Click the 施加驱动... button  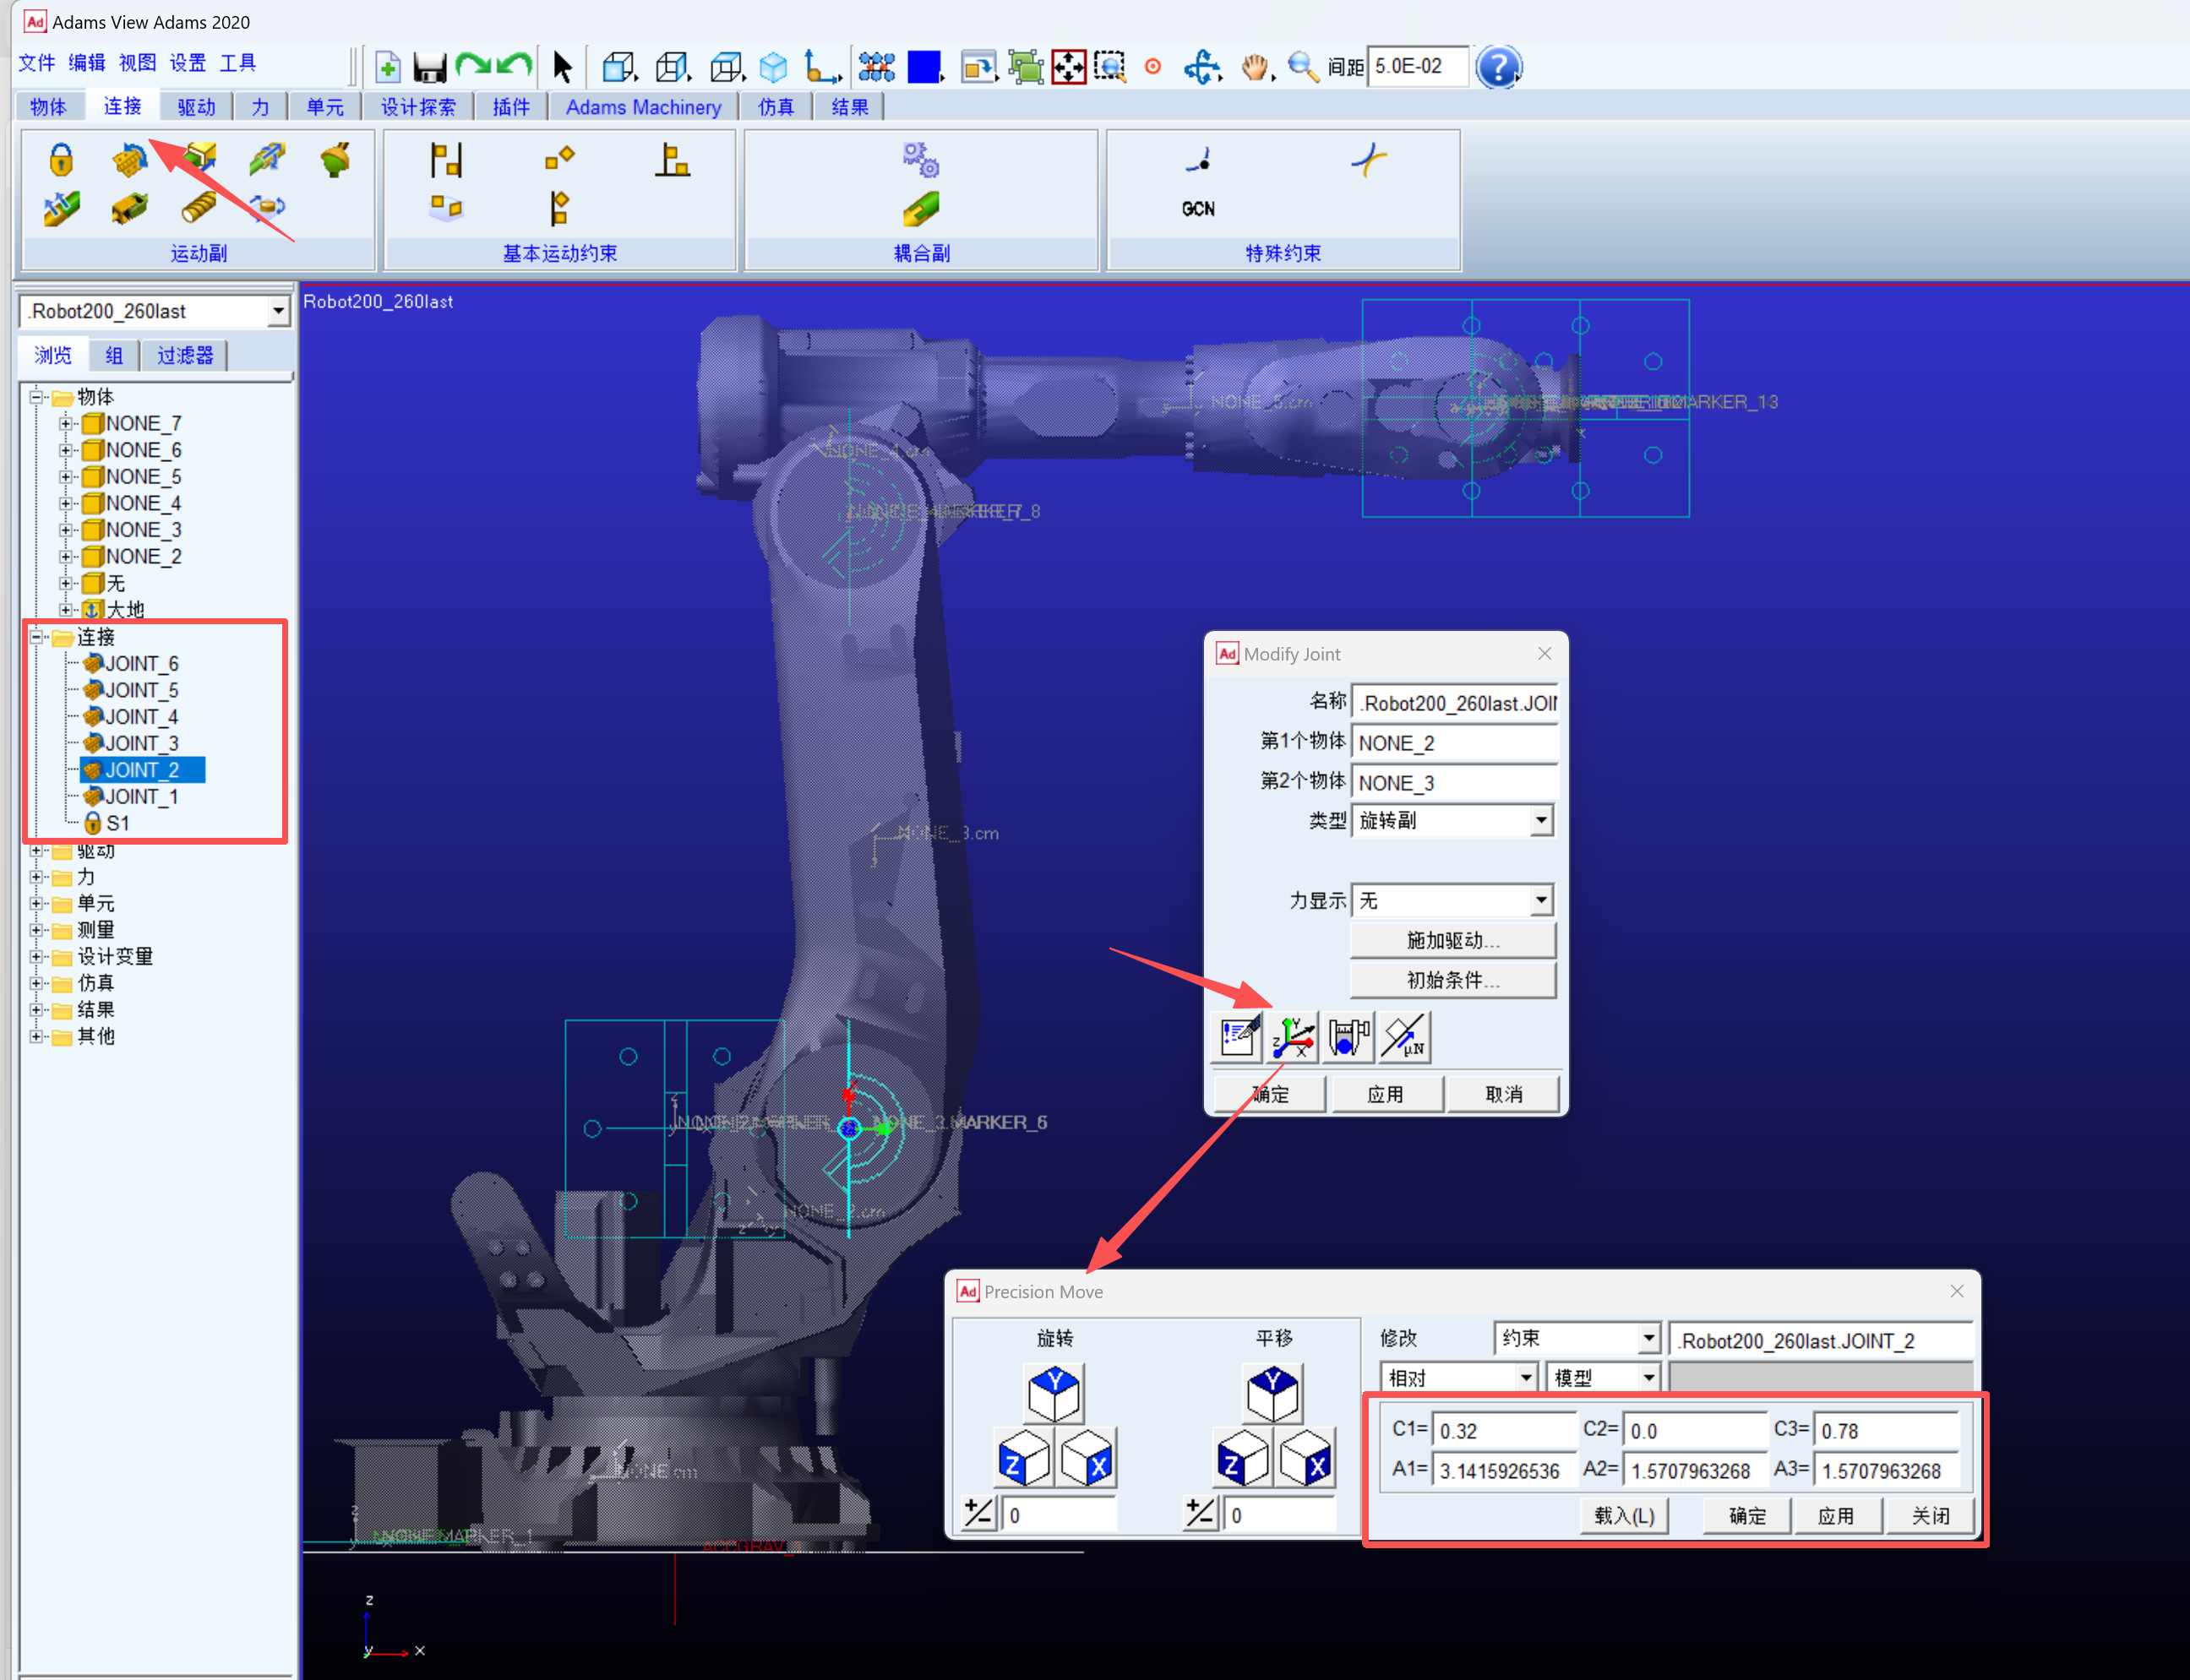point(1452,940)
